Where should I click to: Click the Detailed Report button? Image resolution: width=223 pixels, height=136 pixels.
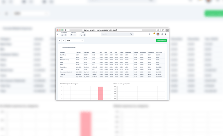[x=161, y=41]
